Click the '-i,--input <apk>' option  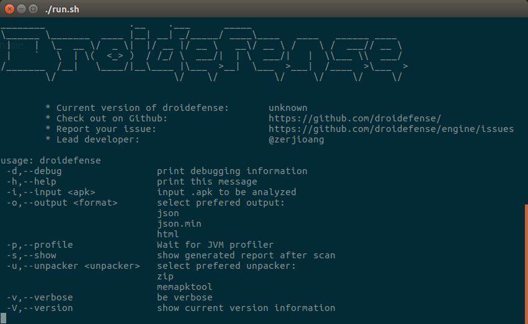coord(51,192)
